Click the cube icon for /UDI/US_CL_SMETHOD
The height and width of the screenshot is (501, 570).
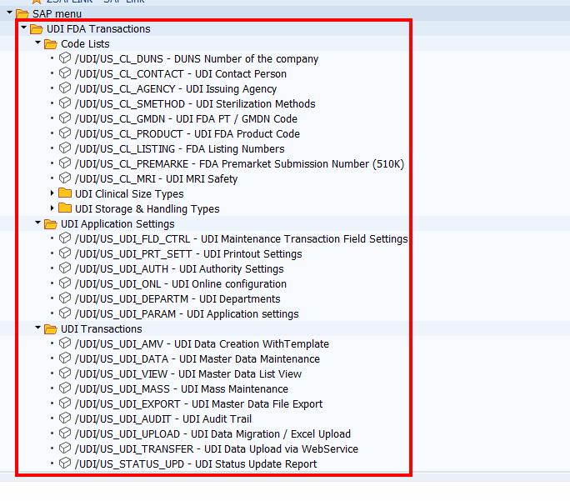tap(65, 103)
